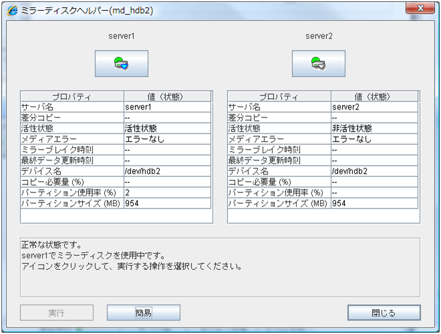Click 値（状態） column header in server1 table
This screenshot has width=441, height=334.
(x=168, y=97)
